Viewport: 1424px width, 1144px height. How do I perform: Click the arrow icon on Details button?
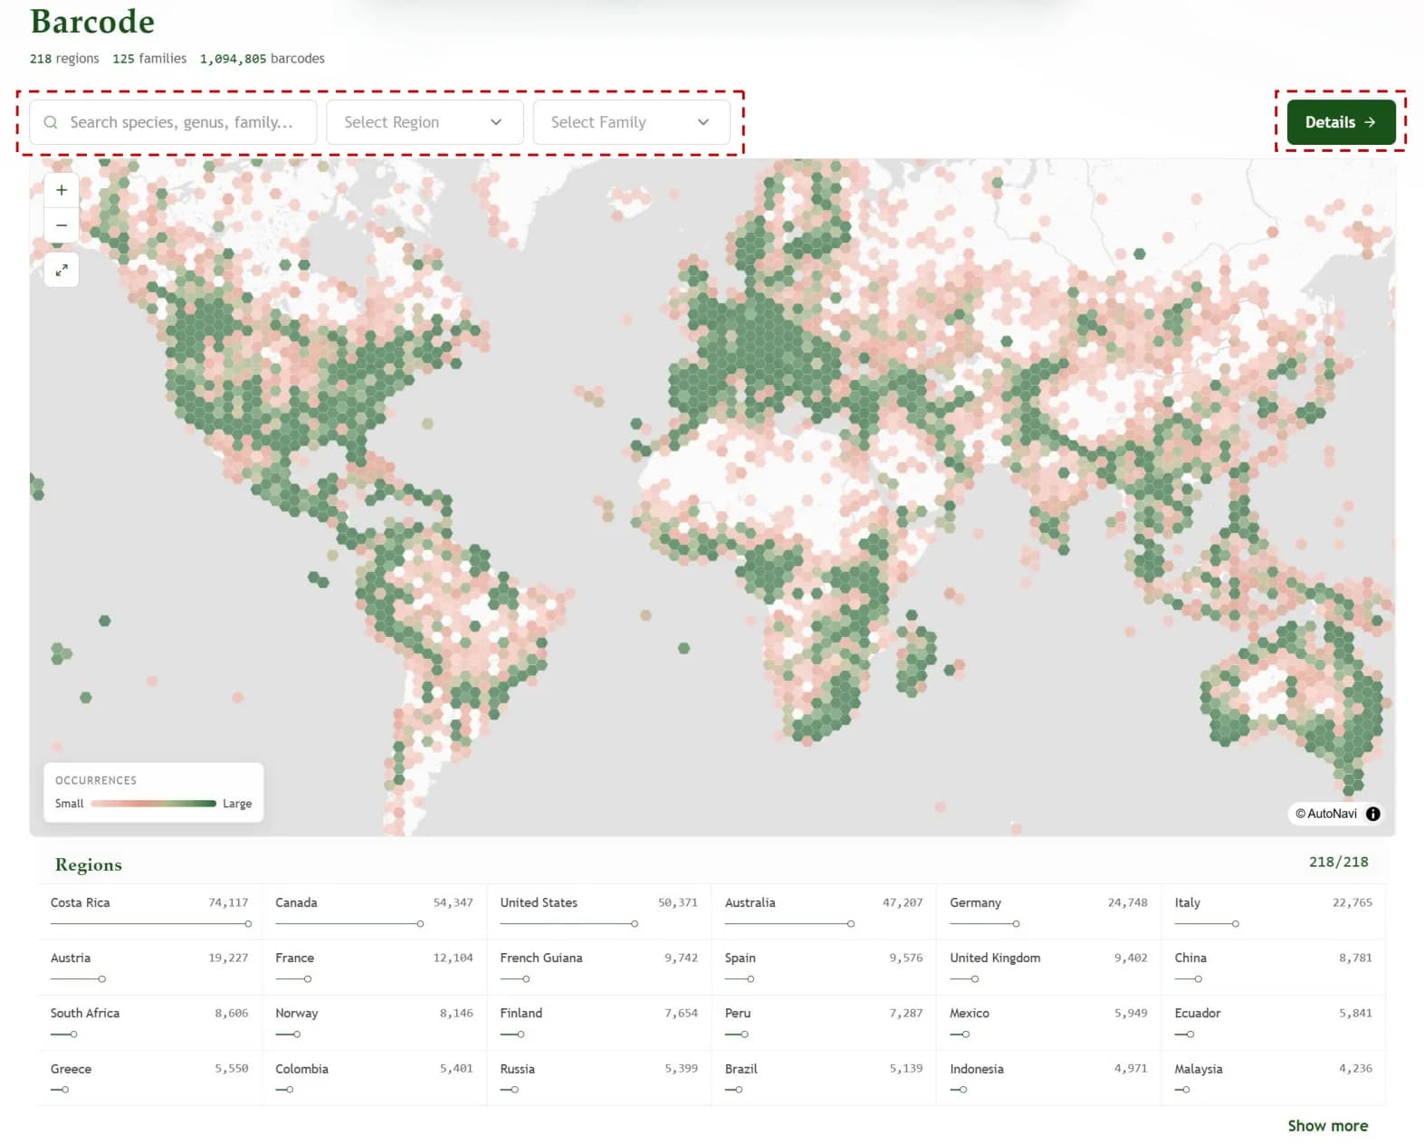[x=1370, y=122]
